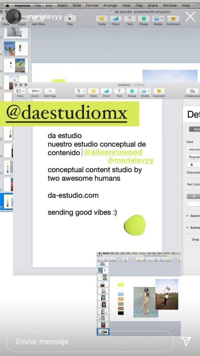Image resolution: width=200 pixels, height=356 pixels.
Task: Click the paper plane send icon
Action: [186, 341]
